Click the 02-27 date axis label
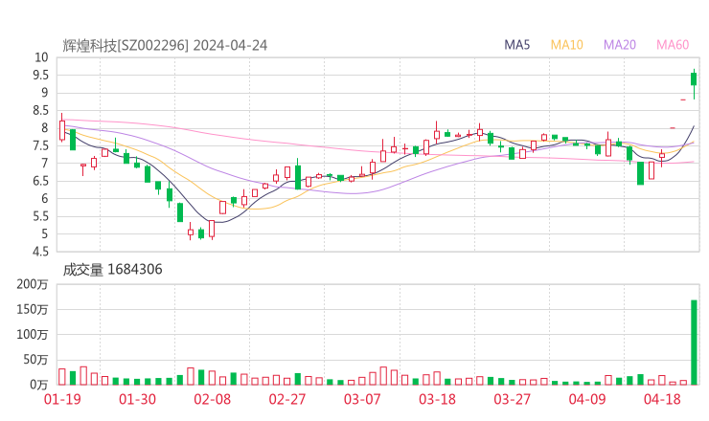The image size is (709, 421). [x=287, y=399]
